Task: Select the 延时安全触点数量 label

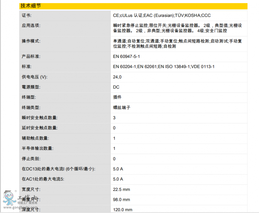Action: click(x=39, y=128)
